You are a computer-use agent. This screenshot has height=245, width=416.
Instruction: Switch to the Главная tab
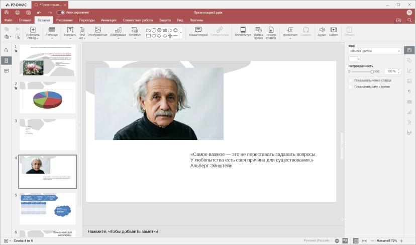(x=25, y=20)
